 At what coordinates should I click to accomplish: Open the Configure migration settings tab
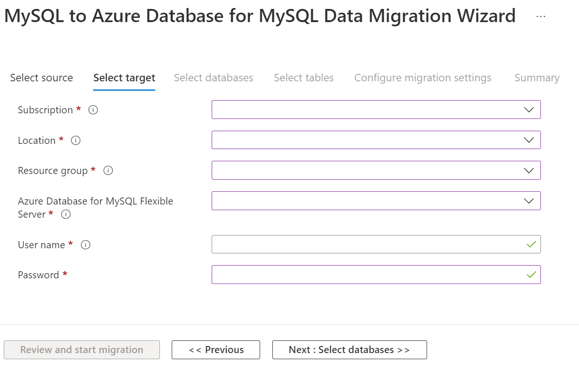click(422, 78)
